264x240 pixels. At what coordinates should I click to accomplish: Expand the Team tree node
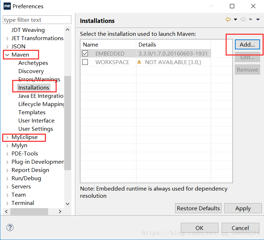(7, 195)
